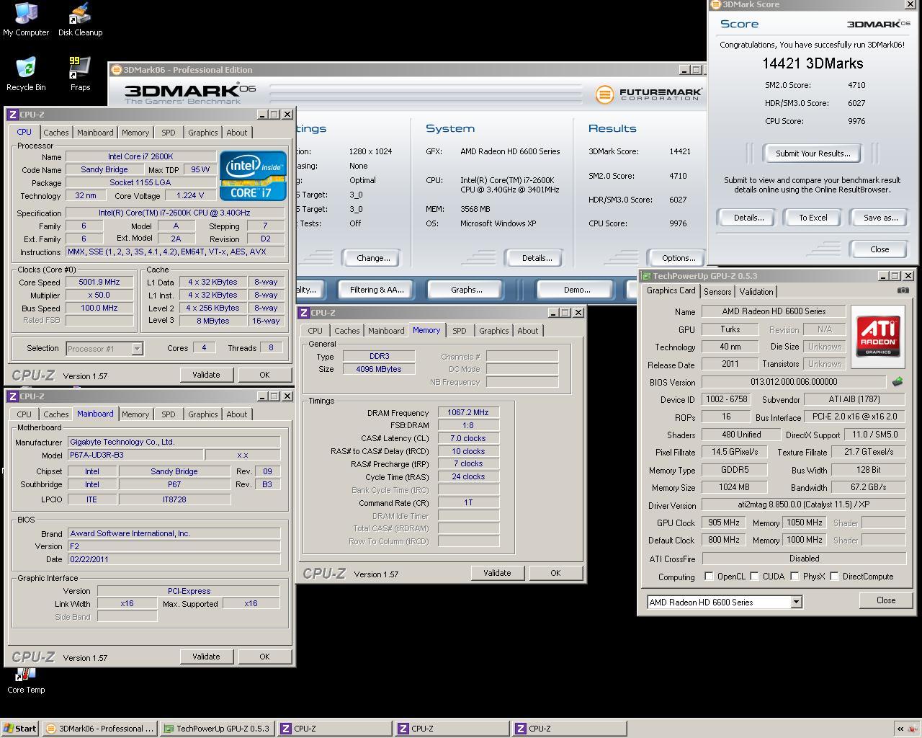
Task: Click Options... in the Results section
Action: 678,258
